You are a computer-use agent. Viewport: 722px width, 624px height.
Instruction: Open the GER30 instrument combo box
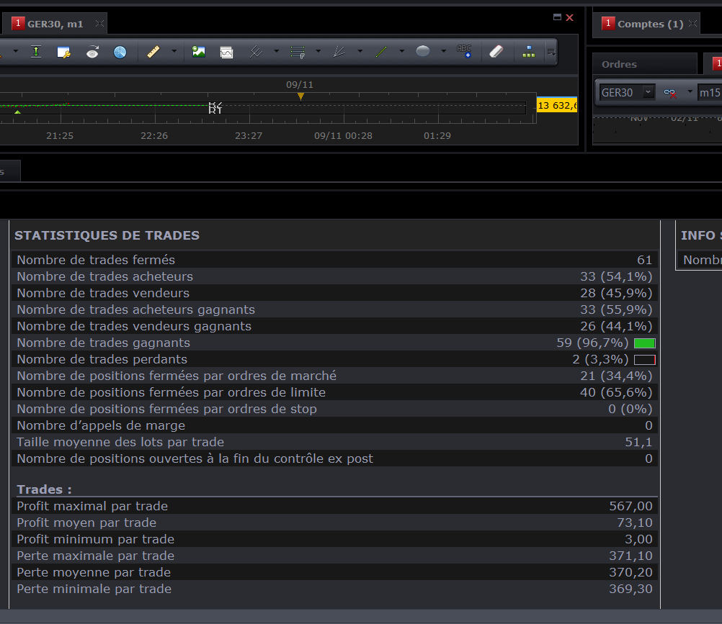(627, 92)
